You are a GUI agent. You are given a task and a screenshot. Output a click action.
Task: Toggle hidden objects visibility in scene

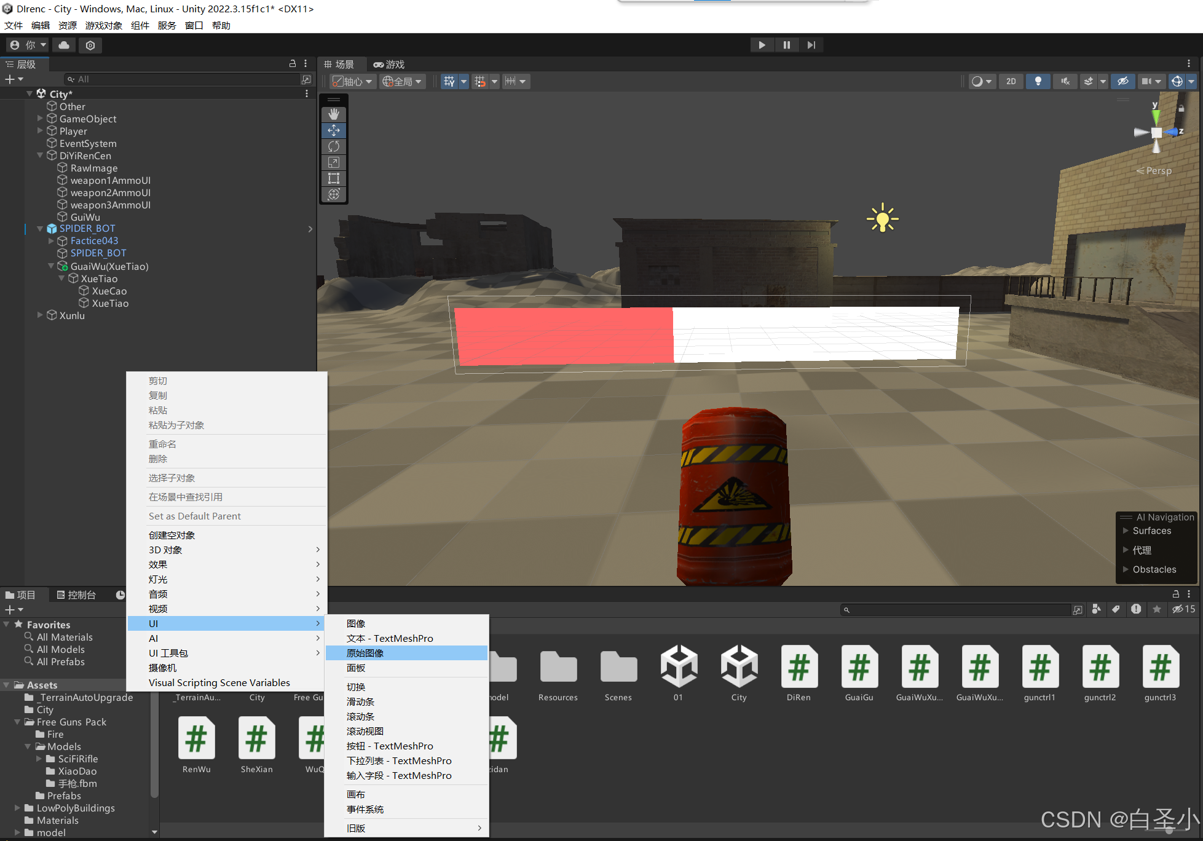coord(1122,81)
